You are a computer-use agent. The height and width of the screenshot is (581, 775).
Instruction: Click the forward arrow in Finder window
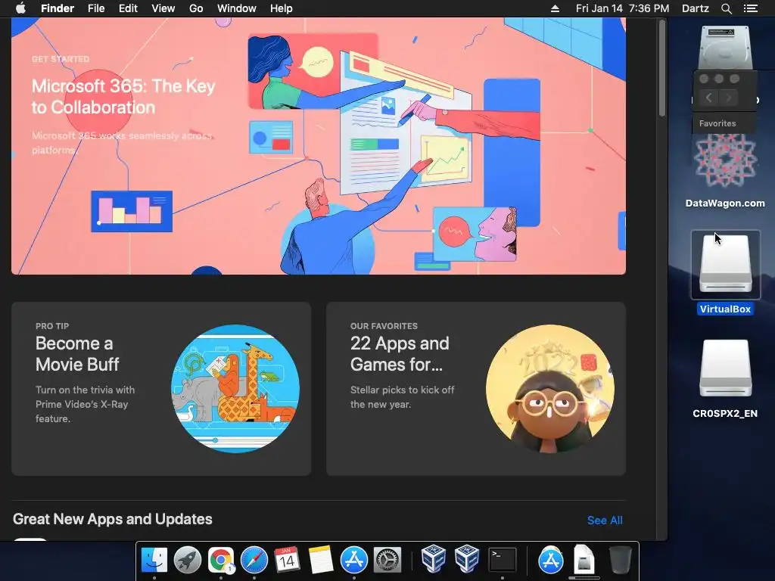pos(729,98)
